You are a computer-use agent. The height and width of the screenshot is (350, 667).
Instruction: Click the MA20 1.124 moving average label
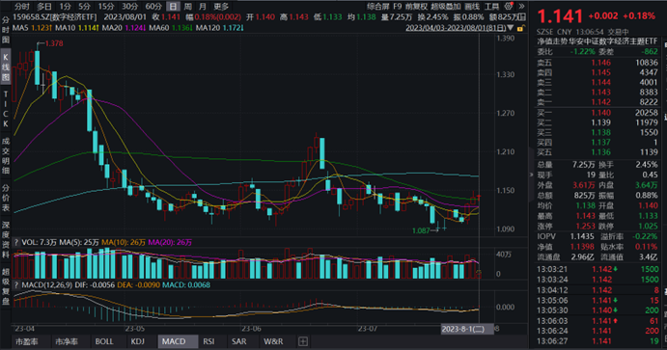pyautogui.click(x=123, y=28)
